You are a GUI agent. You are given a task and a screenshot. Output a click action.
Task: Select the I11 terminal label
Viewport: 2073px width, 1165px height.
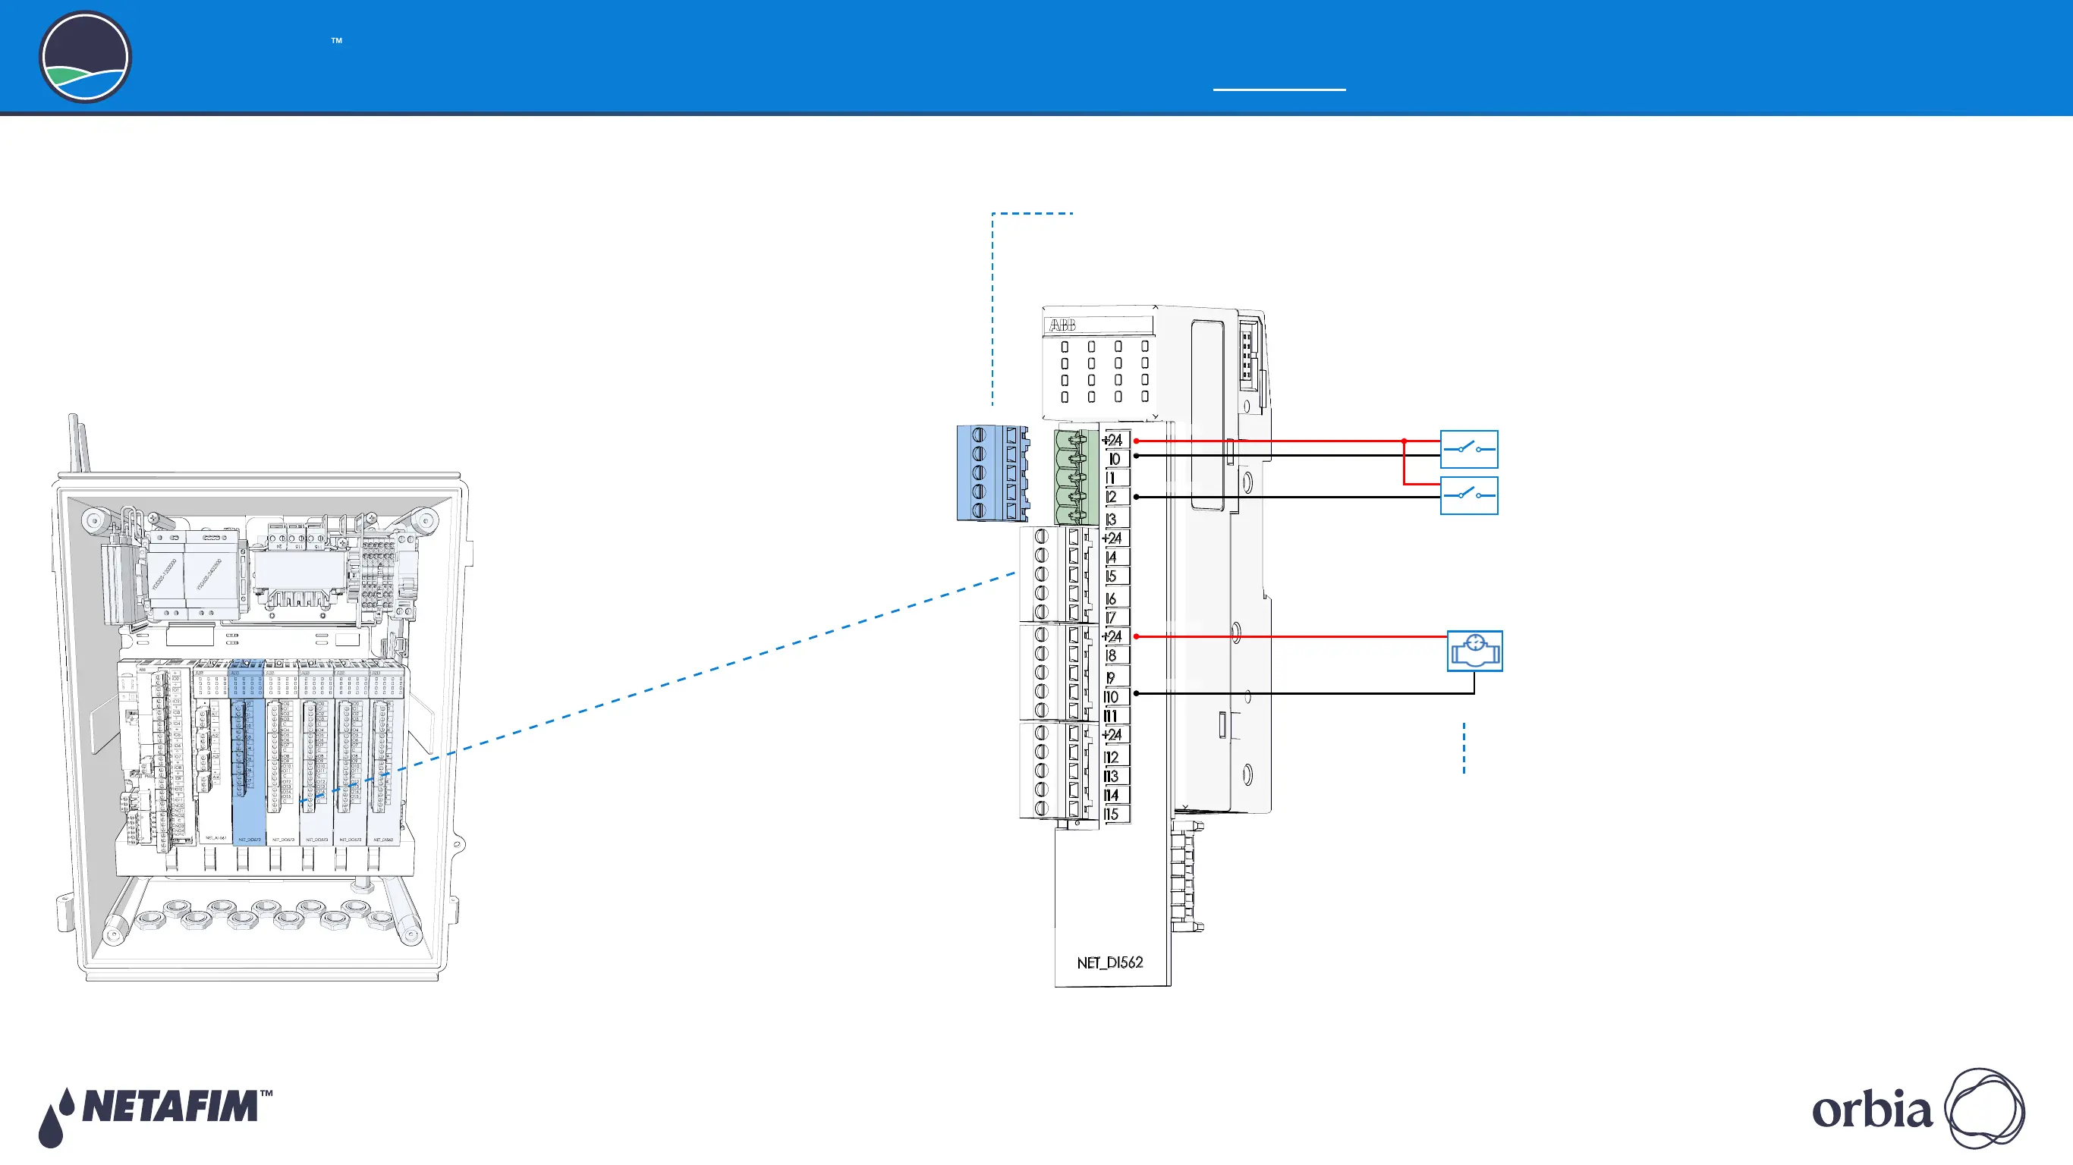[x=1115, y=715]
